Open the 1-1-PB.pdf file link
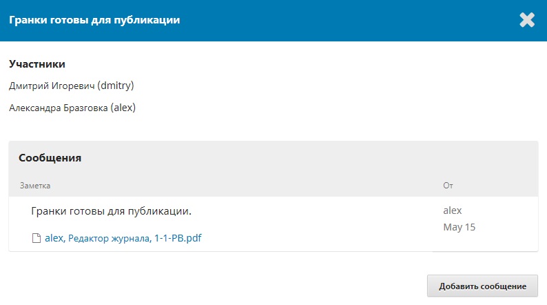547x305 pixels. [178, 238]
